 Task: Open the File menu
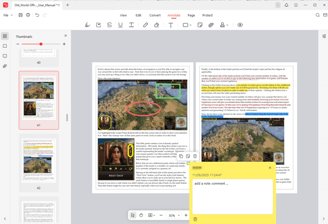6,15
